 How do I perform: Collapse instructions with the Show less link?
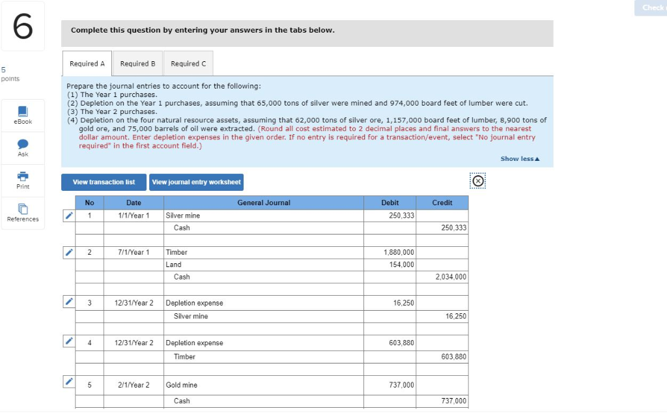pyautogui.click(x=519, y=158)
